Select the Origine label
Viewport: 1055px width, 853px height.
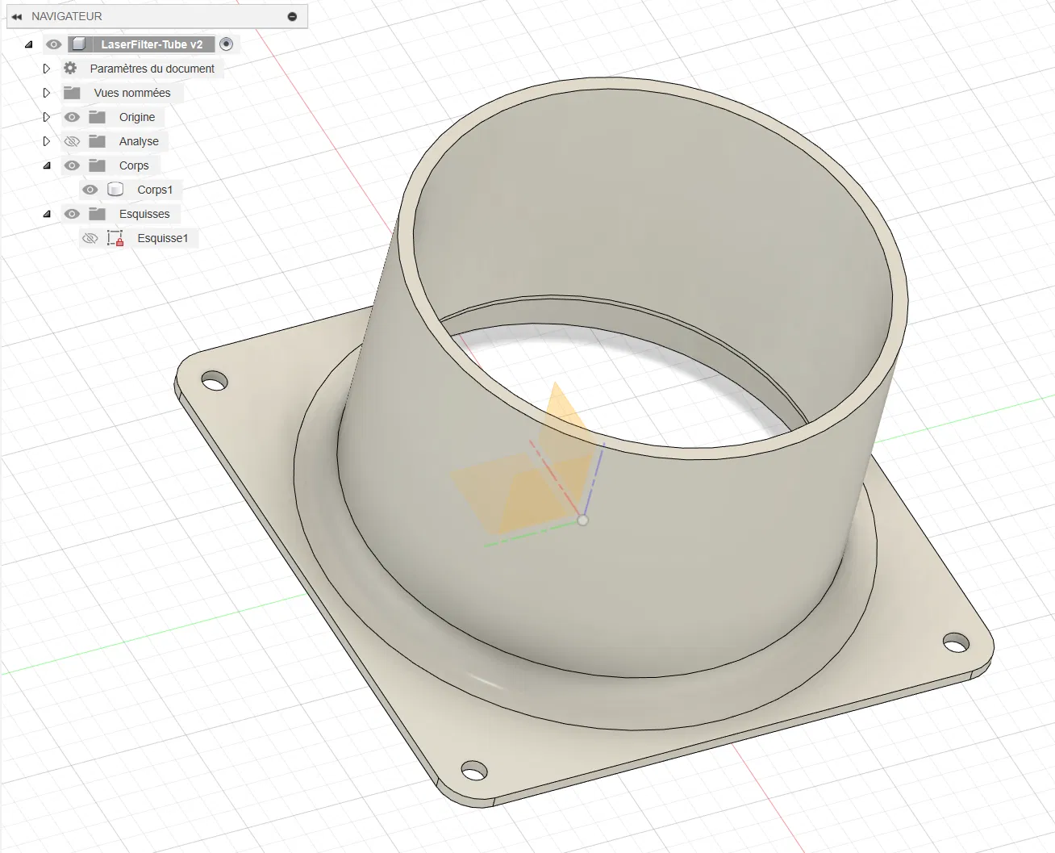tap(137, 117)
